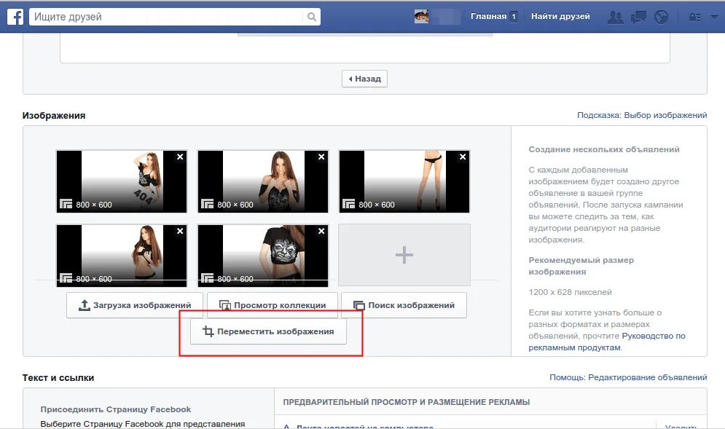
Task: Open 'Руководство по рекламным продуктам' link
Action: click(607, 342)
